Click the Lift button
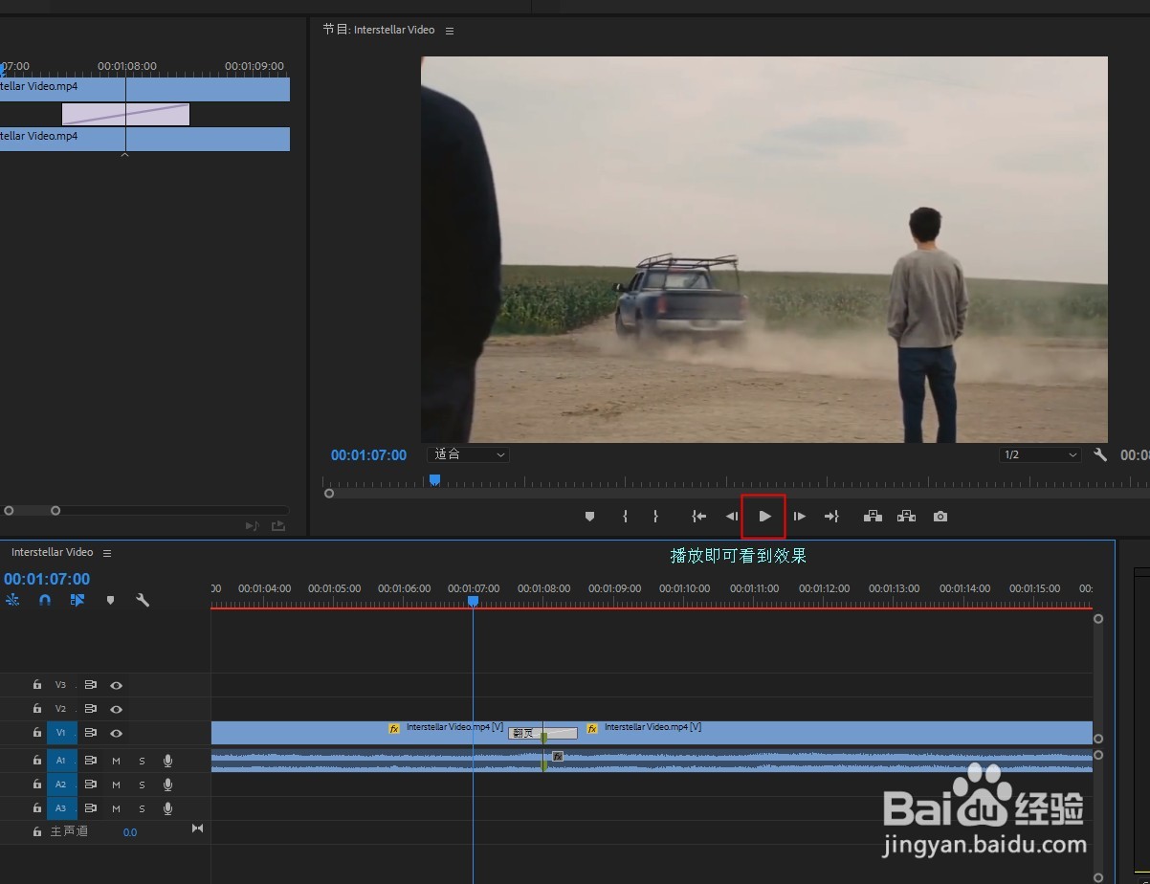1150x884 pixels. point(873,517)
